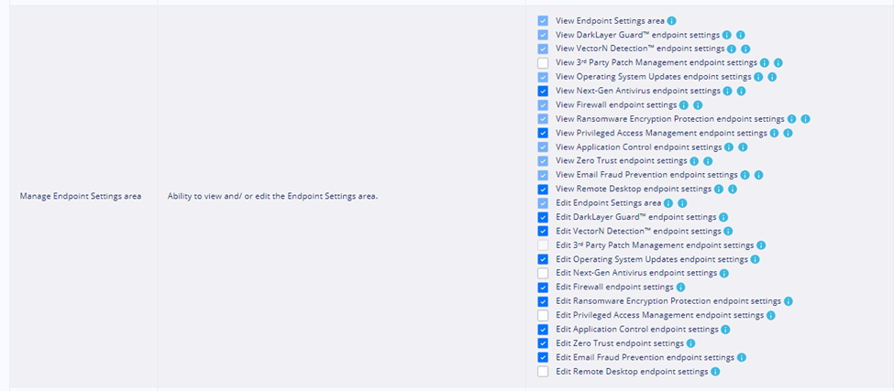Enable Edit Privileged Access Management checkbox
Screen dimensions: 894x391
point(543,315)
